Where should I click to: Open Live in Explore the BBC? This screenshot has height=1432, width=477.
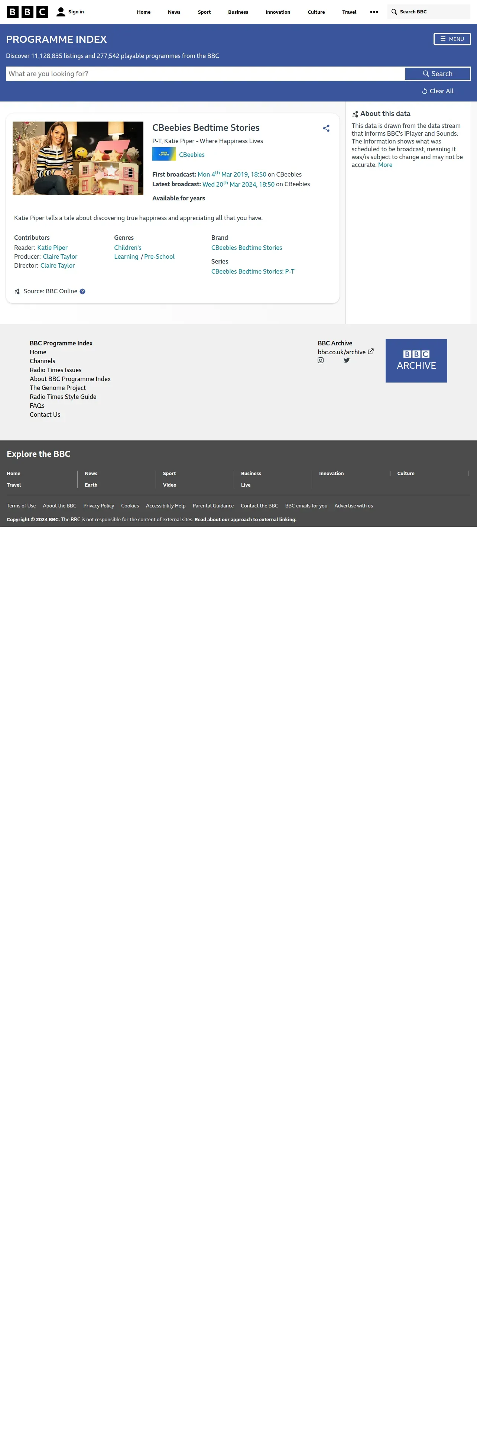coord(246,485)
